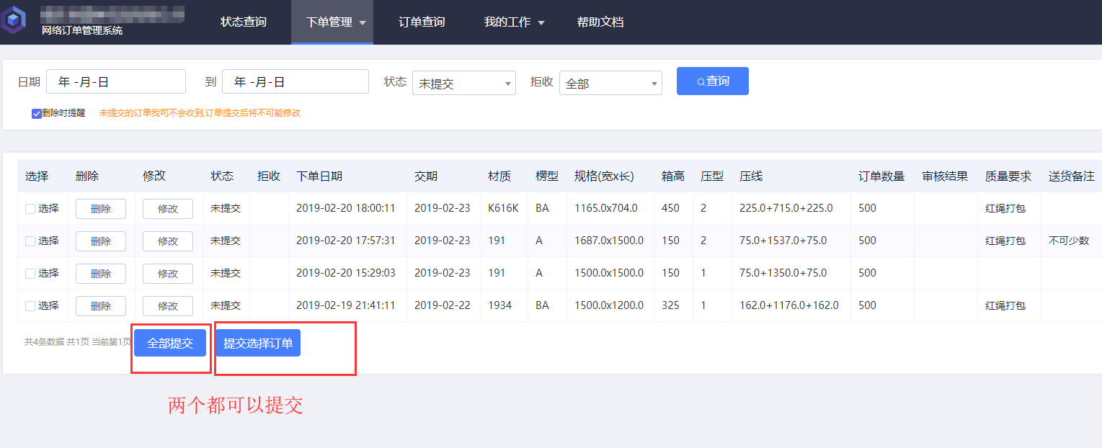Open 订单查询 in navigation bar
Viewport: 1102px width, 448px height.
coord(422,22)
